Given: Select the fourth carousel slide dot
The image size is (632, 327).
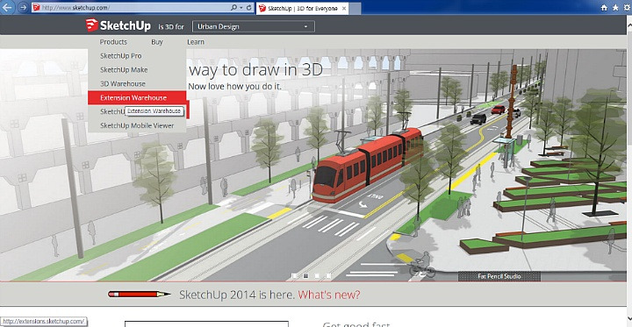Looking at the screenshot, I should pos(328,276).
